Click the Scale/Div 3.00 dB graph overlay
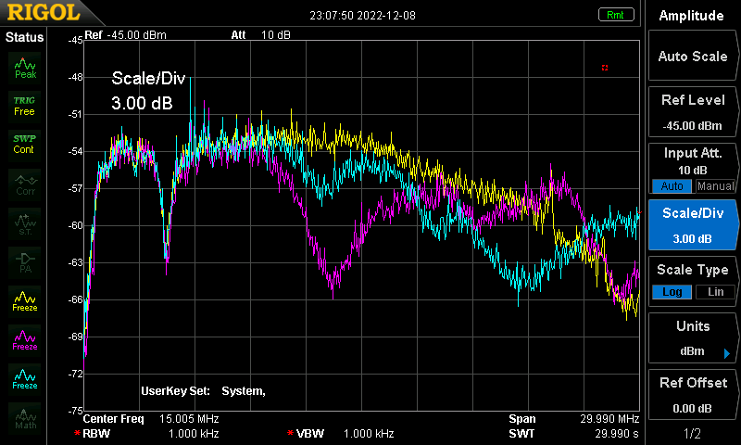741x445 pixels. 148,90
